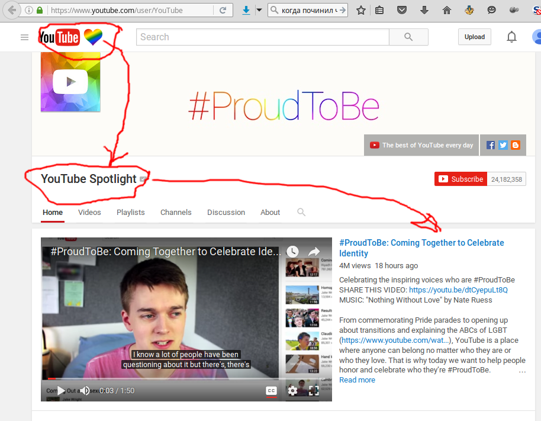Click the Upload button
The image size is (541, 421).
[474, 37]
